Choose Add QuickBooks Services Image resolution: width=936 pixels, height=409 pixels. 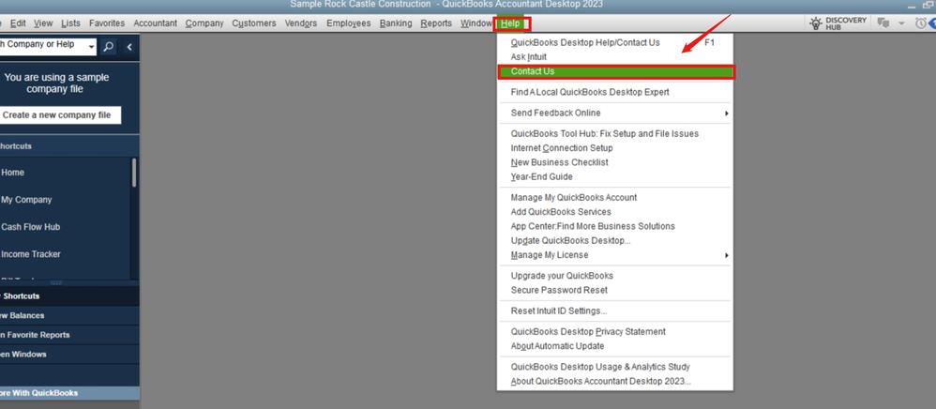coord(615,211)
